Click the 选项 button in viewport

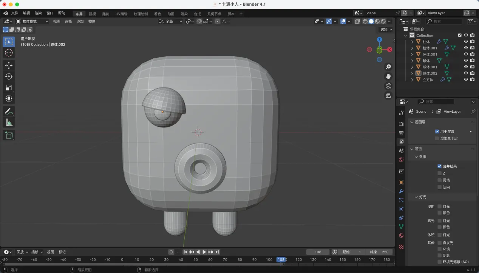point(386,30)
